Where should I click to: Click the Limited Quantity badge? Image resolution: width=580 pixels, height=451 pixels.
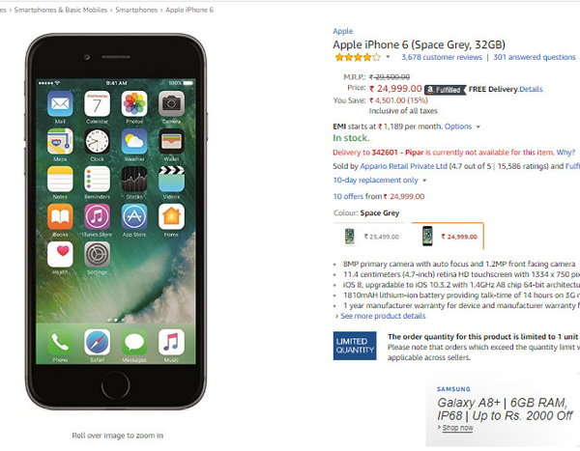[x=355, y=346]
